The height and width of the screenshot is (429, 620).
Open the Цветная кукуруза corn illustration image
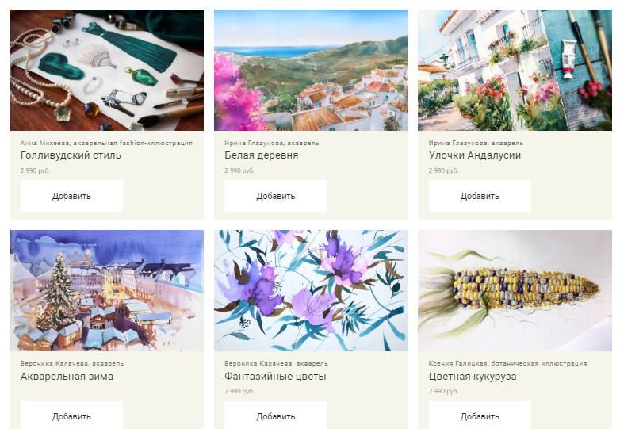point(515,290)
